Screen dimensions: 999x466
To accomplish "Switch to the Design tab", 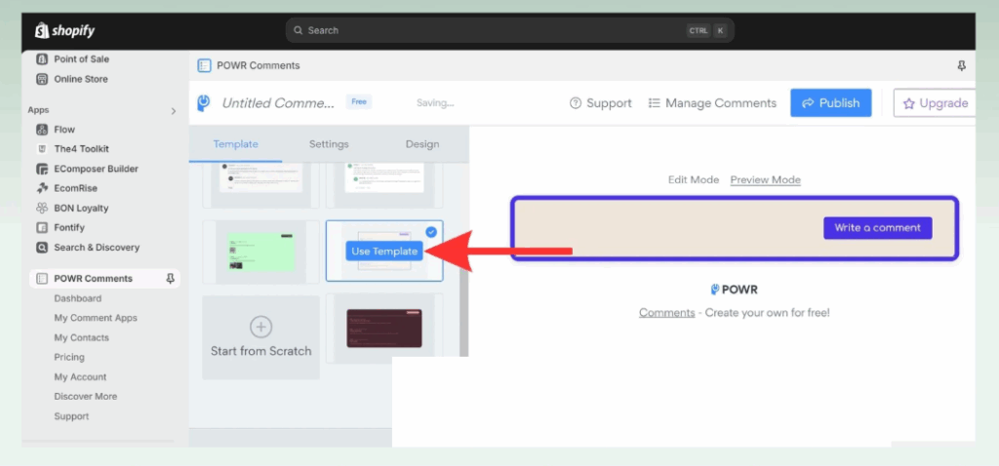I will click(x=422, y=144).
